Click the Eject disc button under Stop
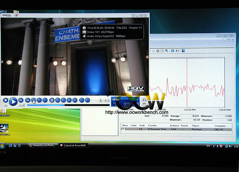Image resolution: width=239 pixels, height=172 pixels. pyautogui.click(x=6, y=105)
